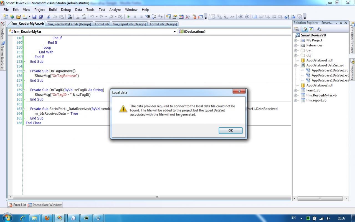Expand the References node
The image size is (355, 222).
[296, 46]
